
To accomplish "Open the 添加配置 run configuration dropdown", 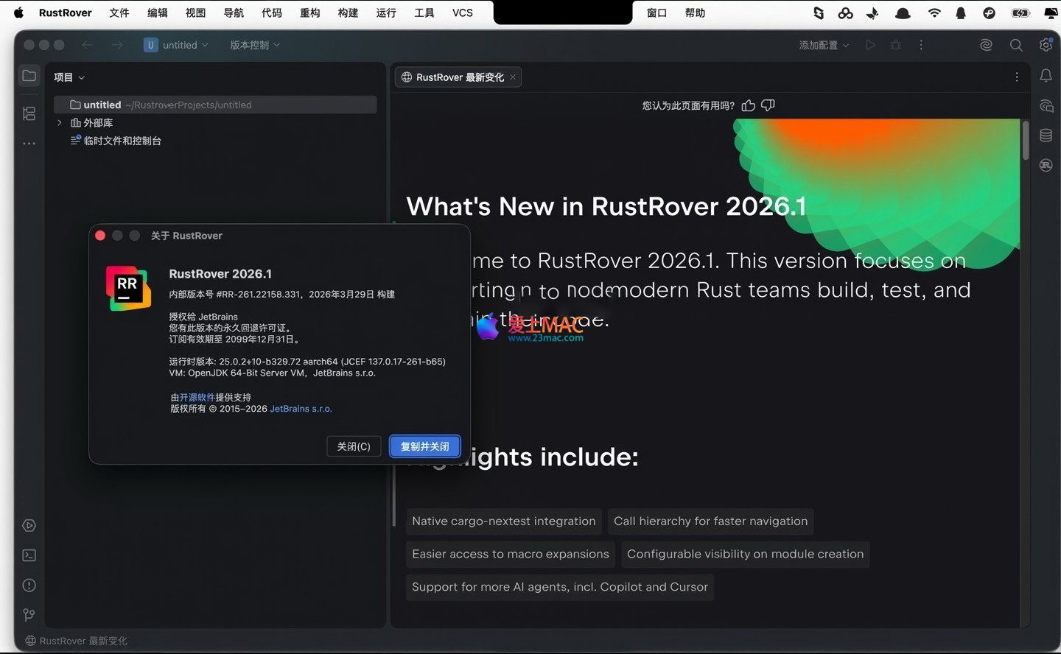I will click(823, 45).
